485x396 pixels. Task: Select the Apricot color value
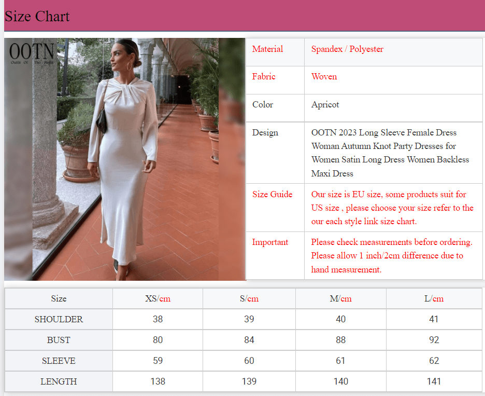(x=325, y=104)
